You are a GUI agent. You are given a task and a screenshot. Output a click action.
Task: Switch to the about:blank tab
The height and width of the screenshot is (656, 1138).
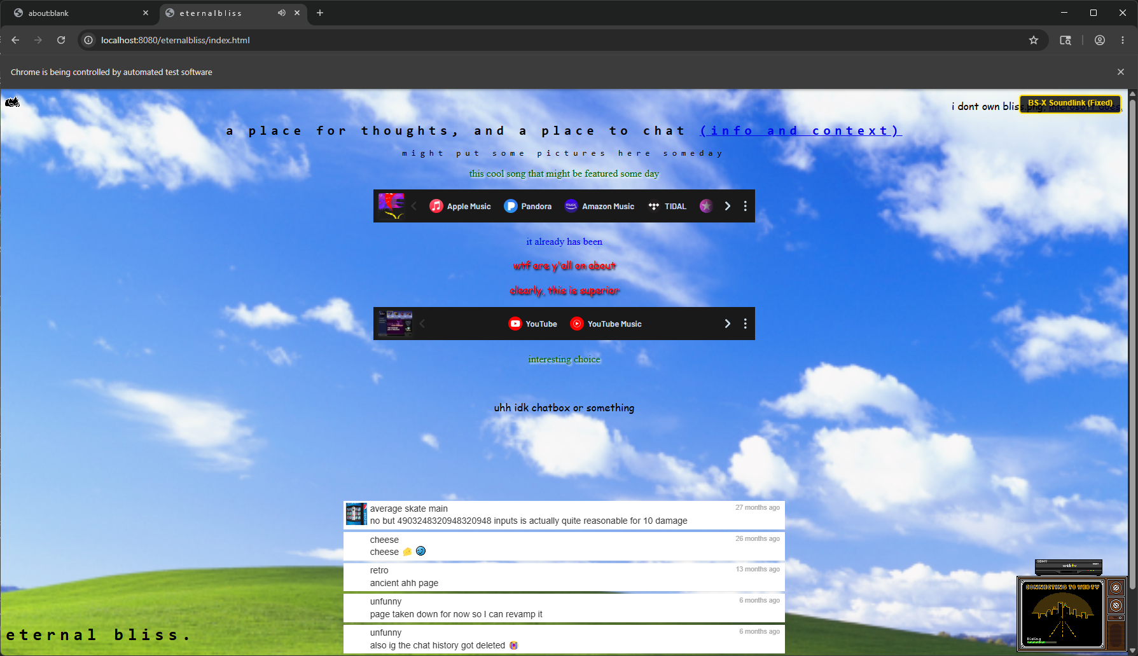click(80, 13)
